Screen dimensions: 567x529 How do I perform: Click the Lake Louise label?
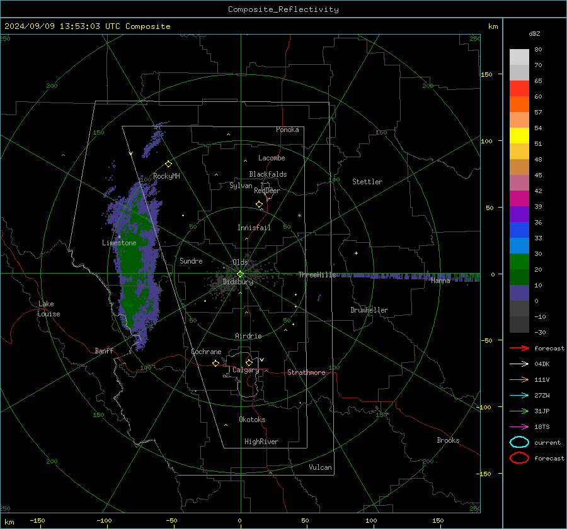pyautogui.click(x=49, y=309)
